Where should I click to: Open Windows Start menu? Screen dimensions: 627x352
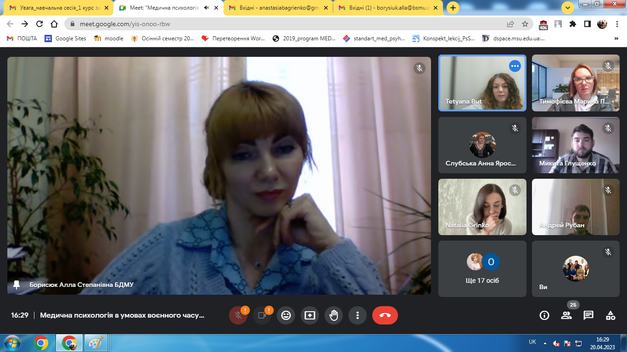[12, 343]
